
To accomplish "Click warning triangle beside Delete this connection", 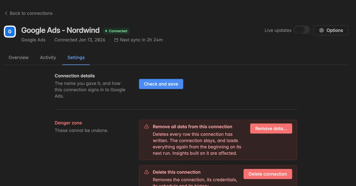I will 147,172.
